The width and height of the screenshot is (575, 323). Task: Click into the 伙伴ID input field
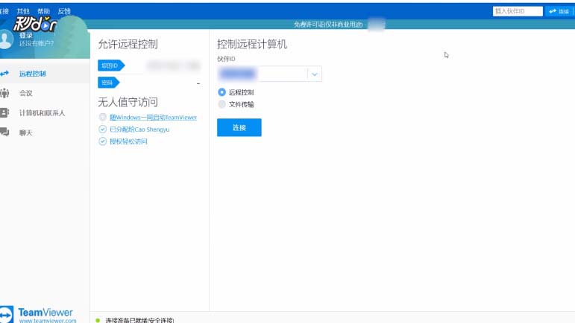click(x=263, y=74)
